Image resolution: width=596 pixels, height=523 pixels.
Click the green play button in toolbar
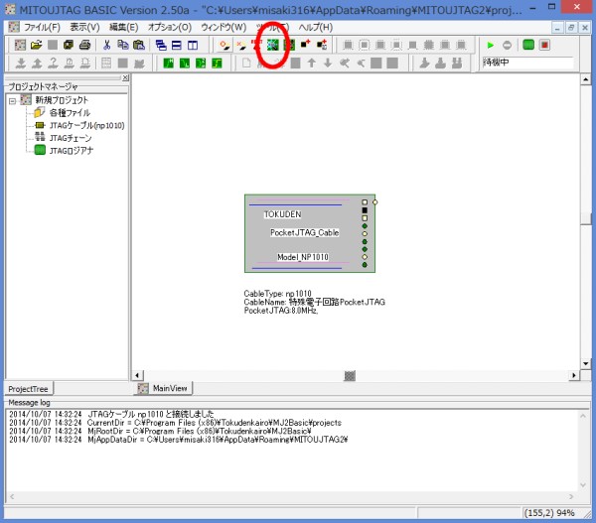(x=491, y=45)
